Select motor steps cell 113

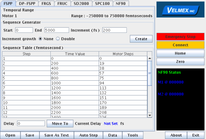click(123, 88)
